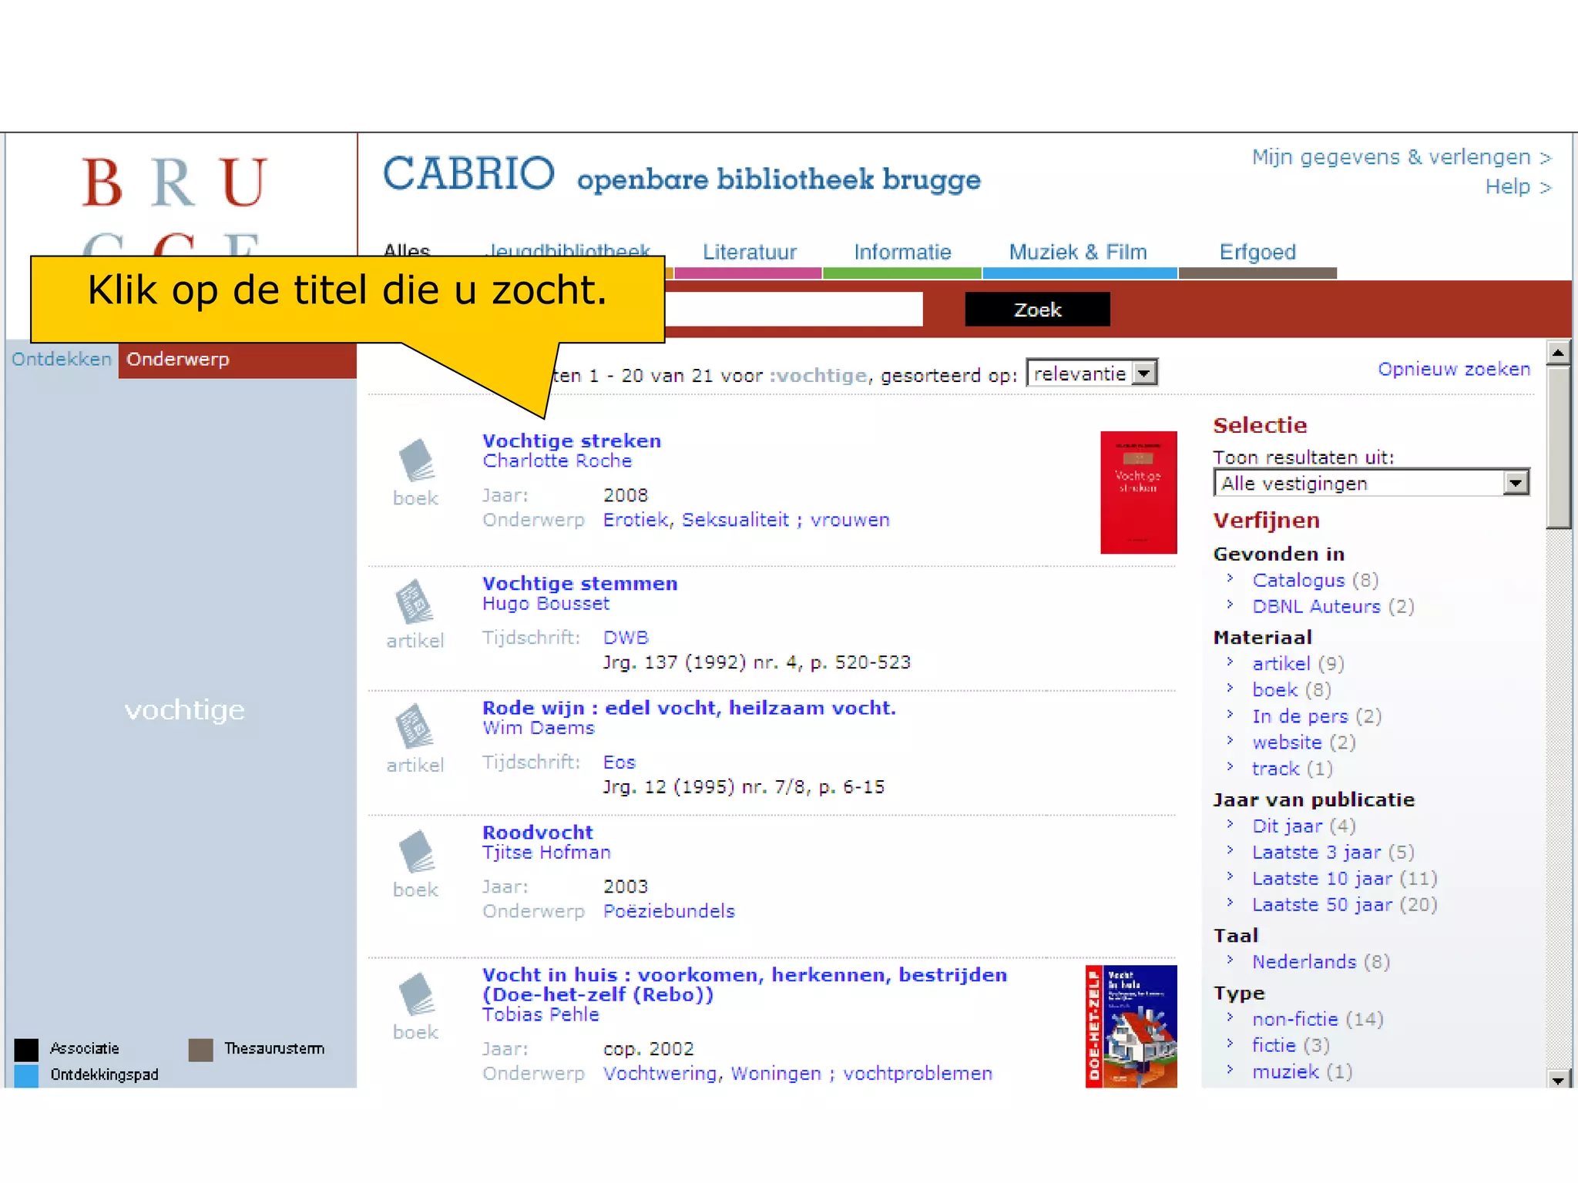Click the Eos tijdschrift link
1578x1183 pixels.
pyautogui.click(x=619, y=762)
